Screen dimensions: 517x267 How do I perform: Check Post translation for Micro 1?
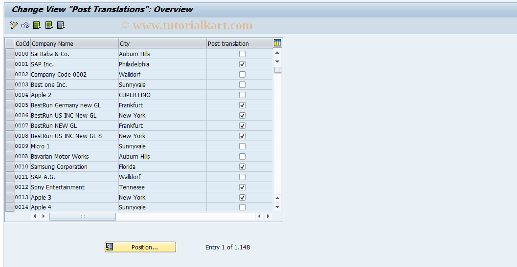(242, 146)
